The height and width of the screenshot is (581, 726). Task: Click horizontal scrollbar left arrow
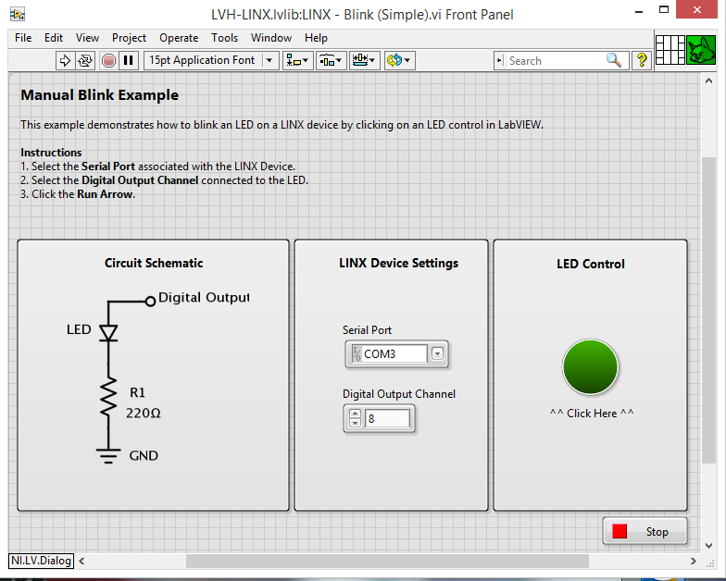(x=81, y=561)
